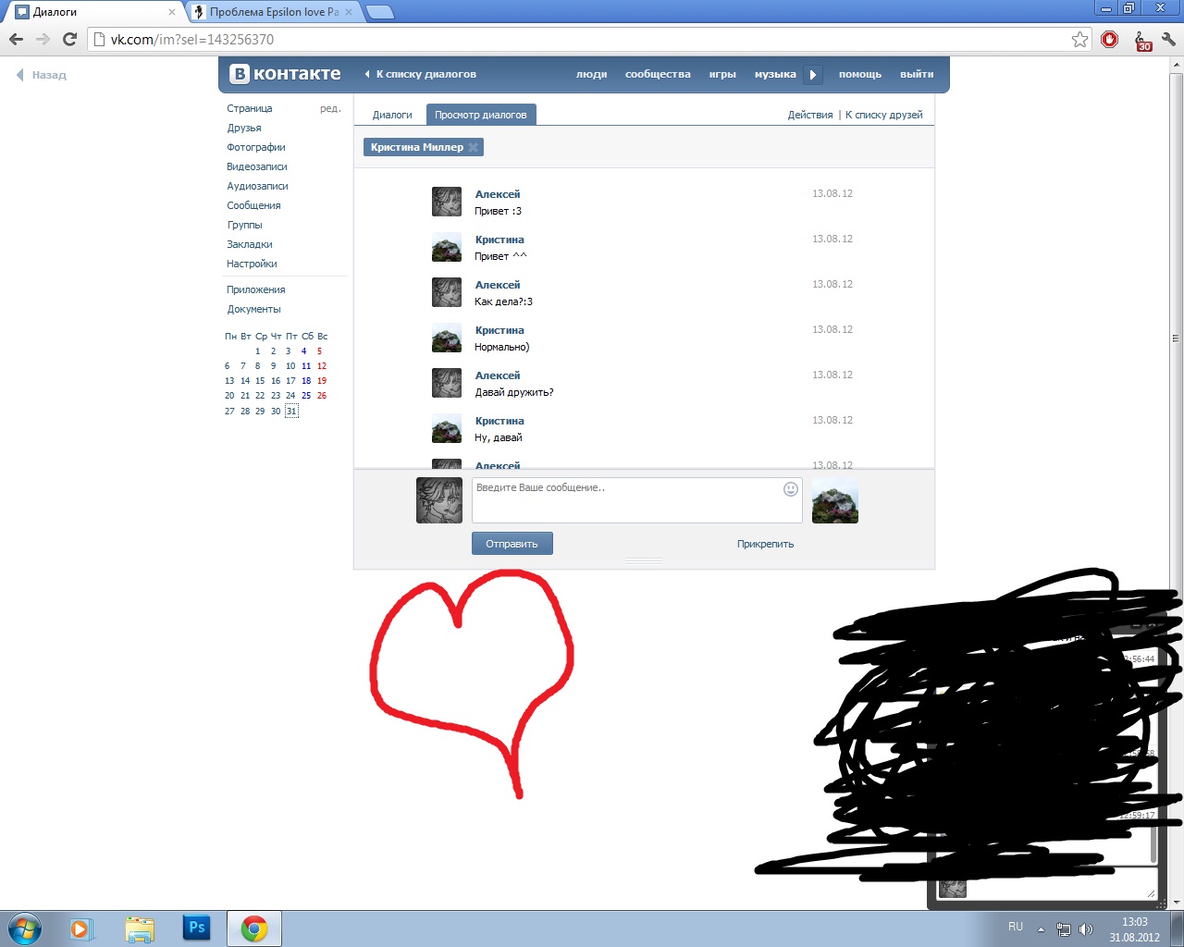Click the volume speaker icon in tray
Image resolution: width=1184 pixels, height=947 pixels.
pos(1086,929)
